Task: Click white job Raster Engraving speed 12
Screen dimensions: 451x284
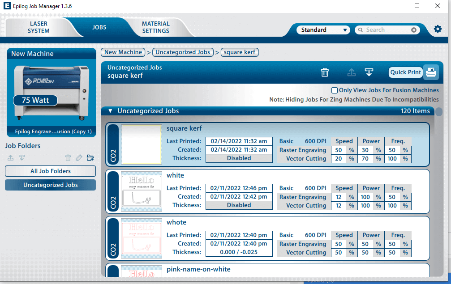Action: pos(338,197)
